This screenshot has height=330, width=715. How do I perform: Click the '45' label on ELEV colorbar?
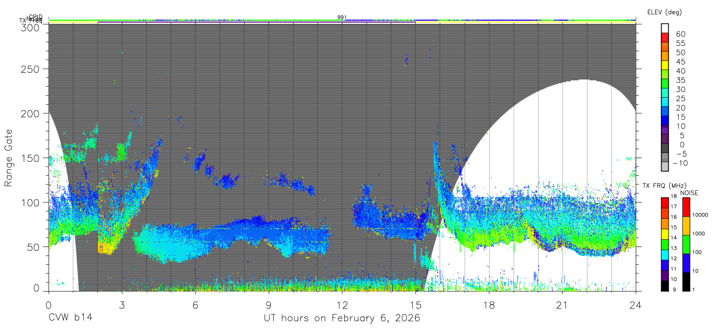click(x=680, y=62)
